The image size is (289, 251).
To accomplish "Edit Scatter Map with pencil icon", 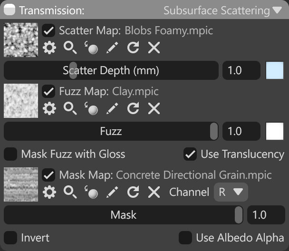I will pos(112,48).
